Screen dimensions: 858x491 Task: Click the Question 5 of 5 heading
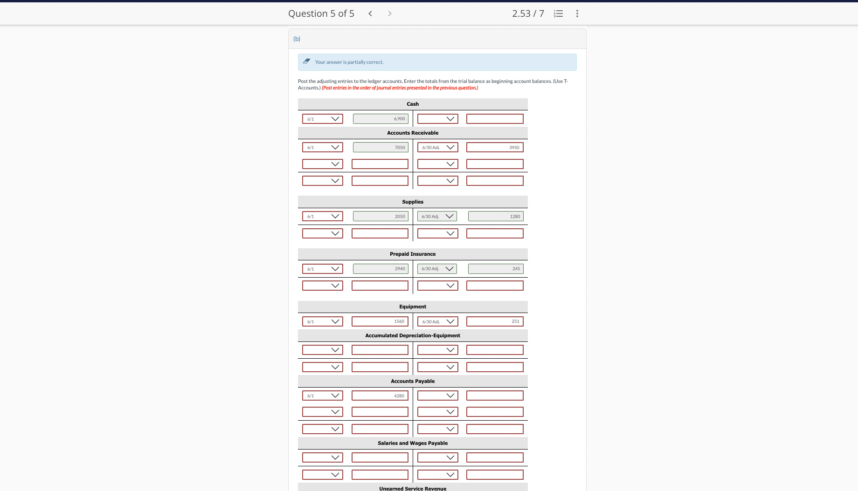click(321, 14)
